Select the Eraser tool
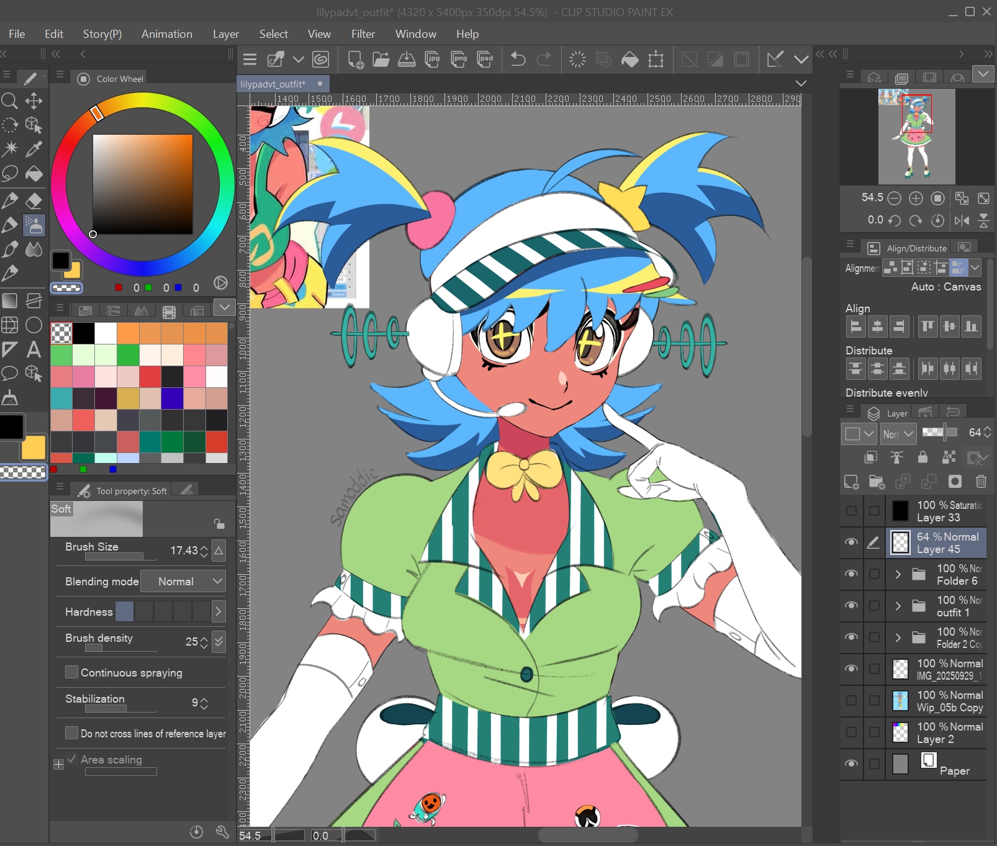Image resolution: width=997 pixels, height=846 pixels. click(34, 200)
